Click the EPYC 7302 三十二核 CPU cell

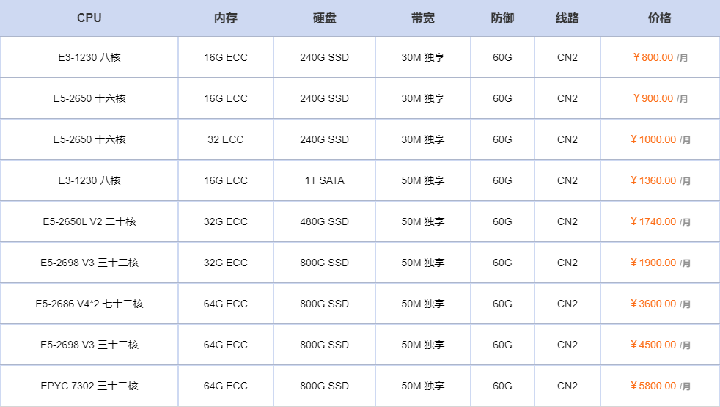point(89,386)
